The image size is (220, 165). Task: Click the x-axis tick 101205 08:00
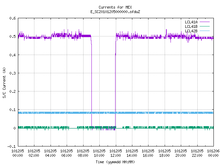[x=83, y=153]
